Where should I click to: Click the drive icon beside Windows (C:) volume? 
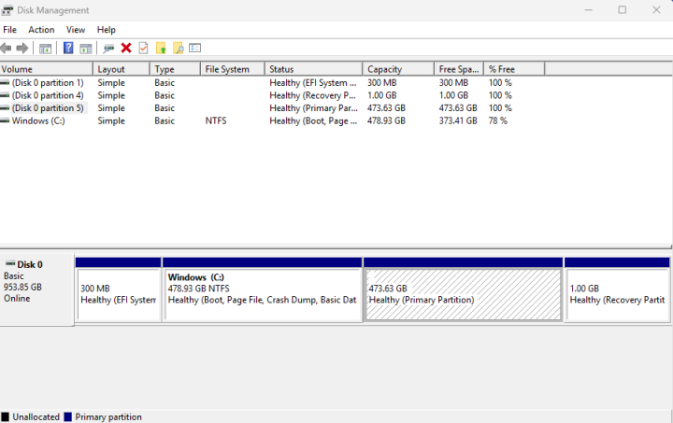(x=5, y=121)
